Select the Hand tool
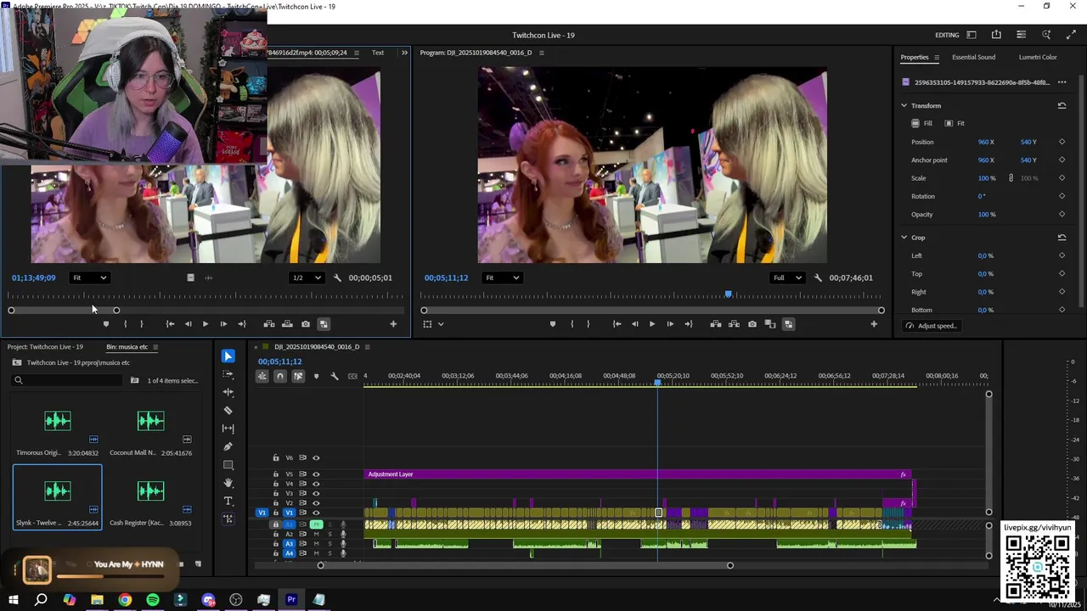This screenshot has width=1087, height=611. (228, 483)
